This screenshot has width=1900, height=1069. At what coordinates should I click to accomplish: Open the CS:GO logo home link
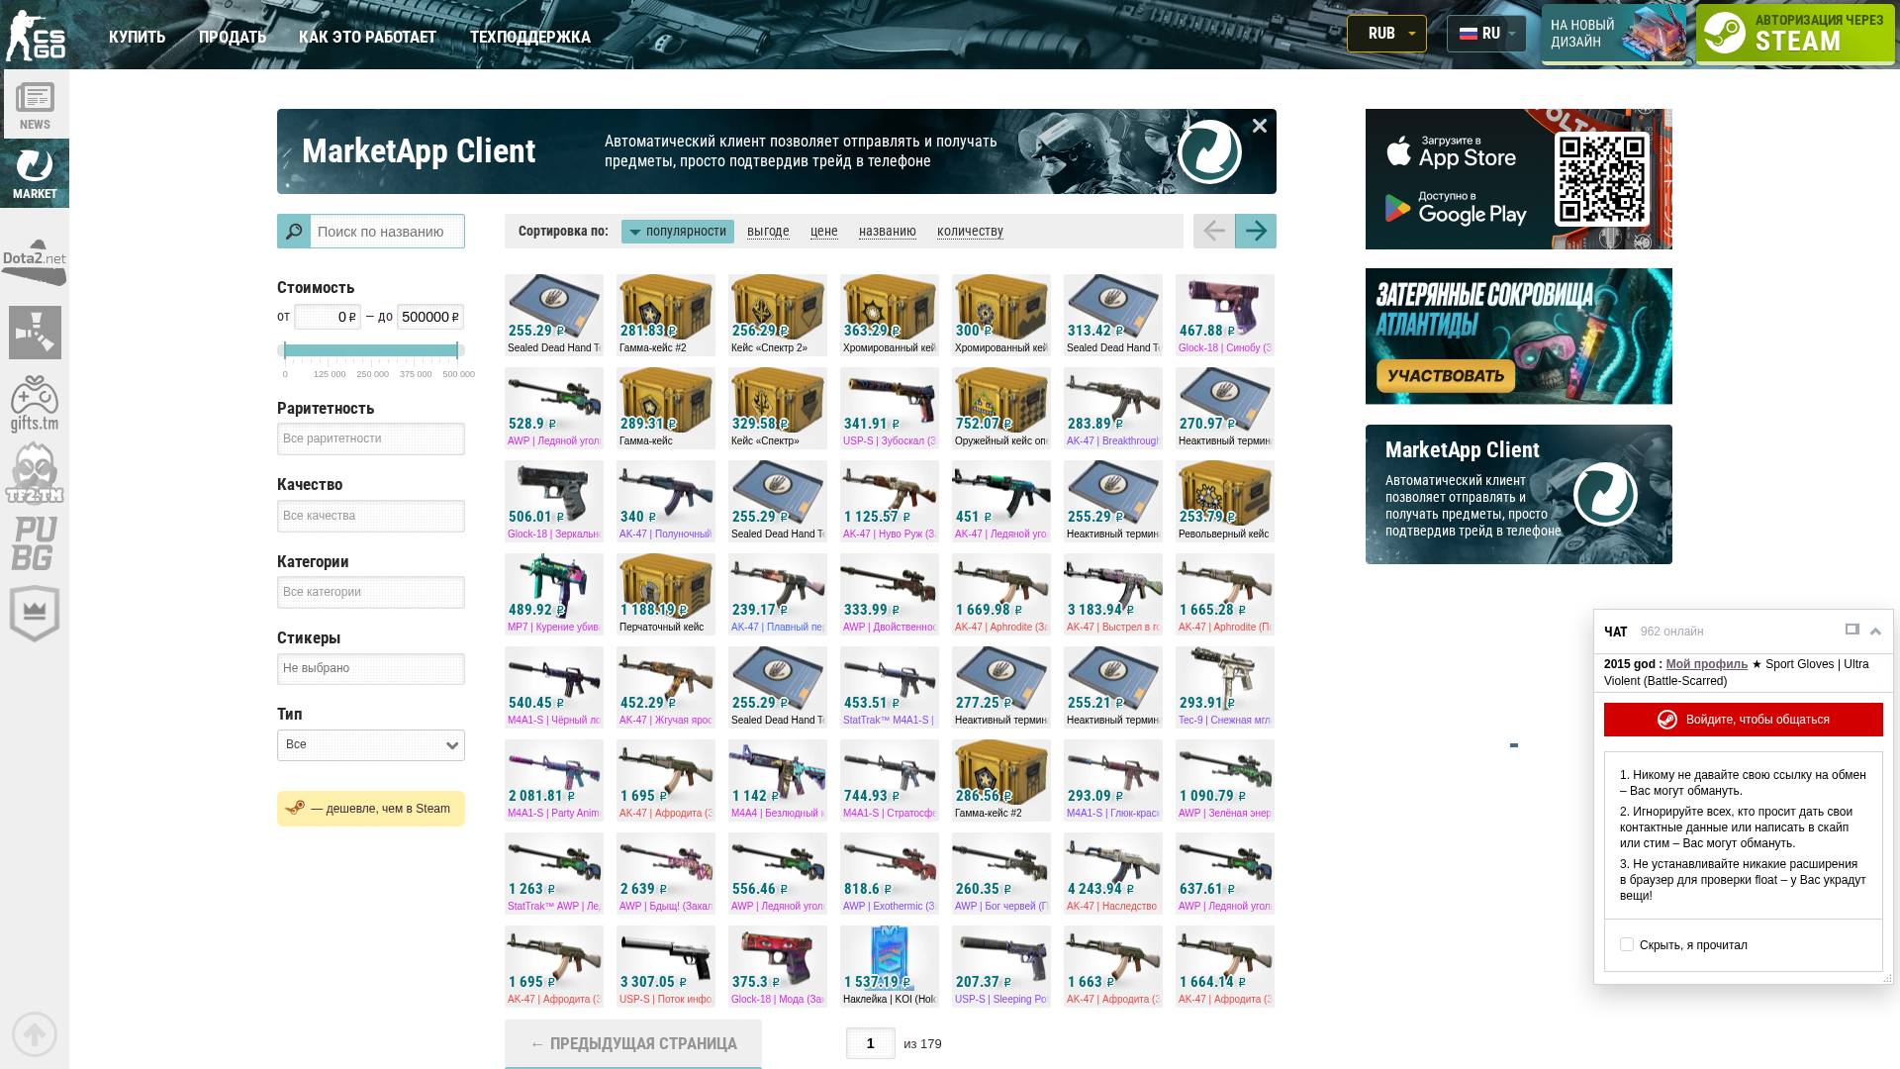[36, 35]
